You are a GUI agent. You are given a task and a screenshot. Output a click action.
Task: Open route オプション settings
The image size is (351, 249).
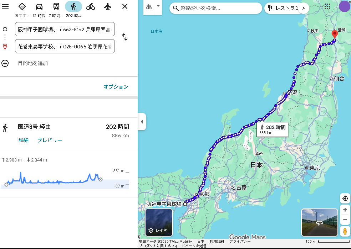(116, 87)
